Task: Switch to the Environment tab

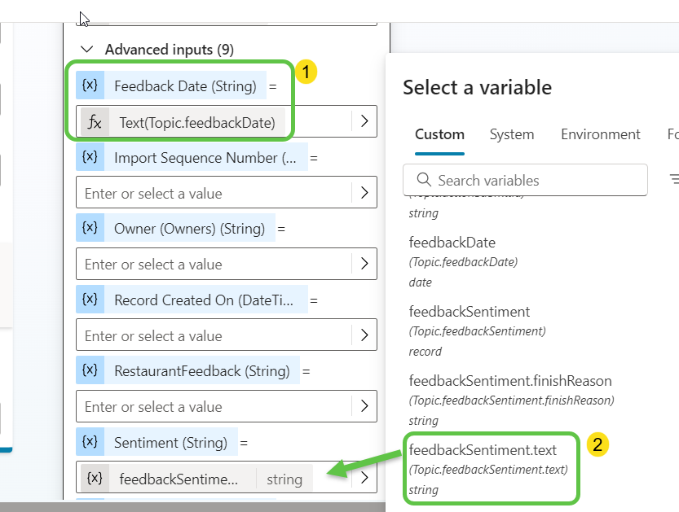Action: 601,134
